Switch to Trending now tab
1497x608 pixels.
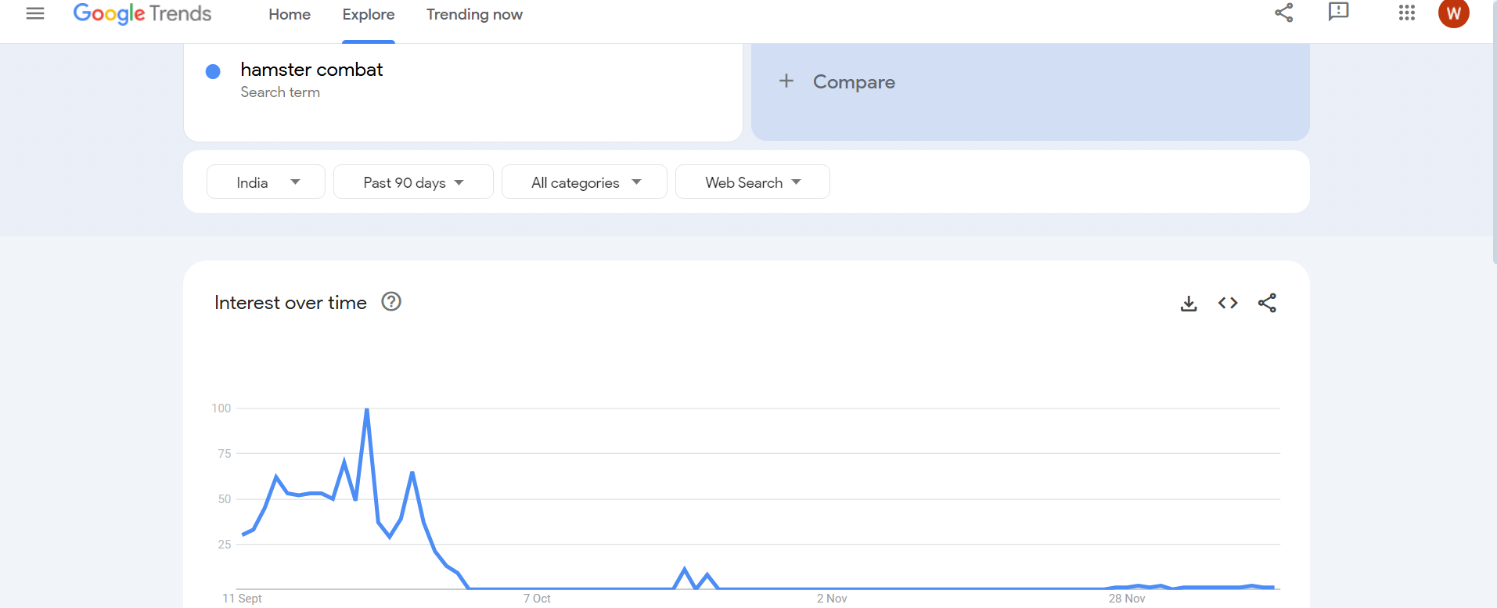click(474, 14)
